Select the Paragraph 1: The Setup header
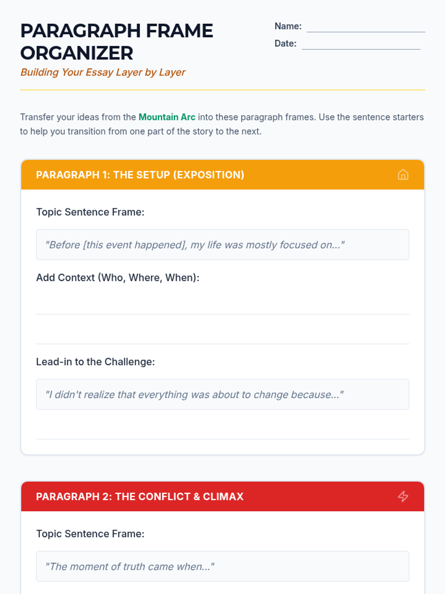 pyautogui.click(x=140, y=175)
